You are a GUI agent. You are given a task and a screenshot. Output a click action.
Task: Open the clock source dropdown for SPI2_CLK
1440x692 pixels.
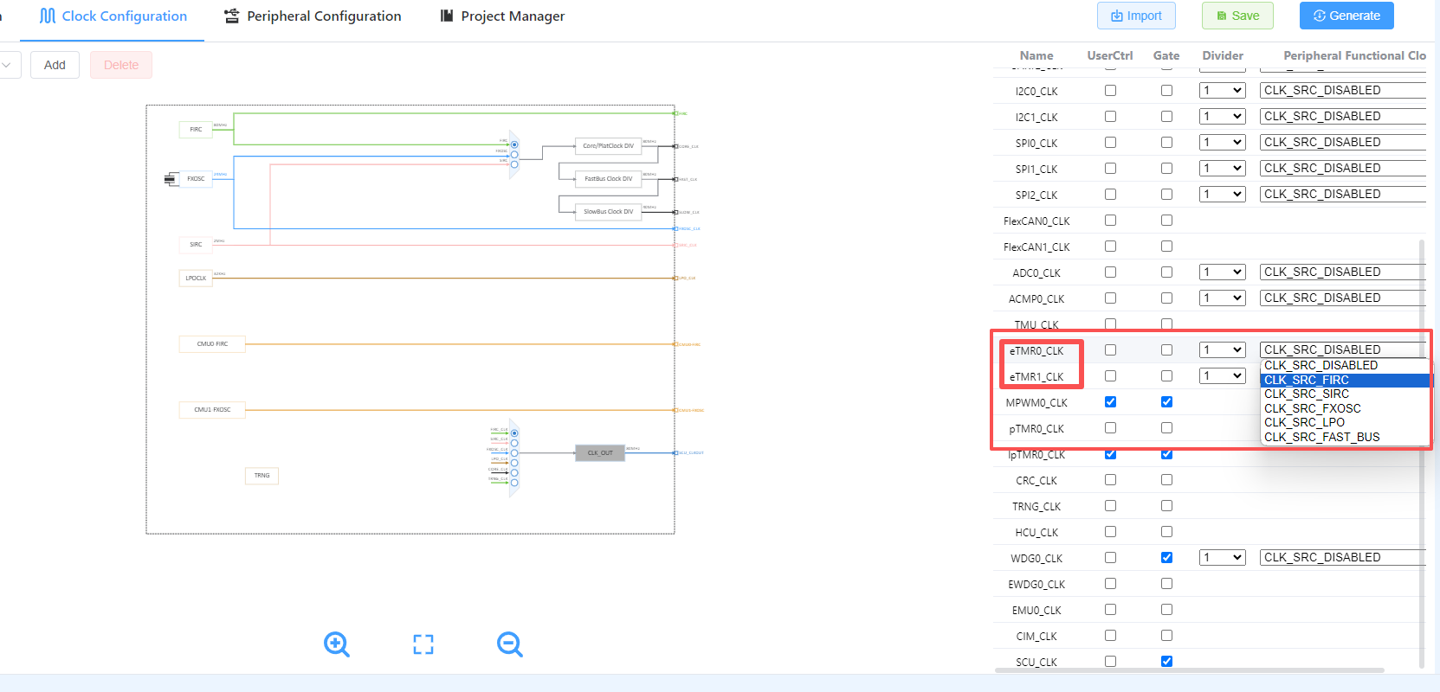click(1343, 195)
